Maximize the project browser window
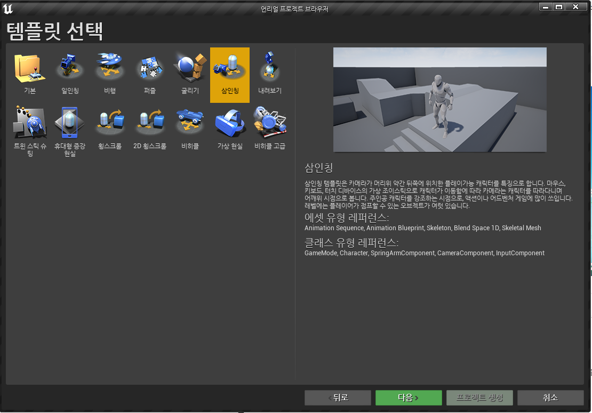The height and width of the screenshot is (413, 592). click(x=559, y=7)
